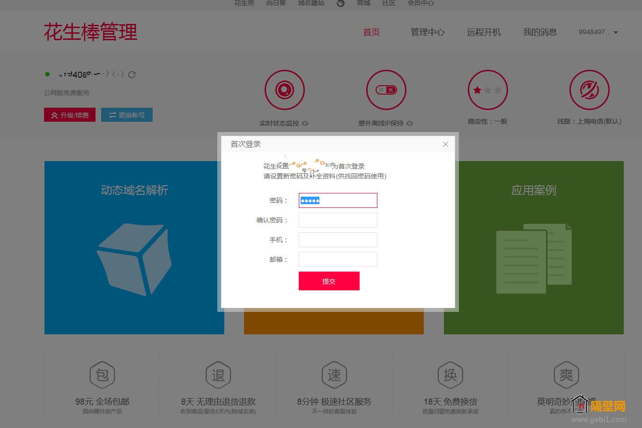Open 向日葵 link in top bar
This screenshot has width=642, height=428.
(276, 3)
